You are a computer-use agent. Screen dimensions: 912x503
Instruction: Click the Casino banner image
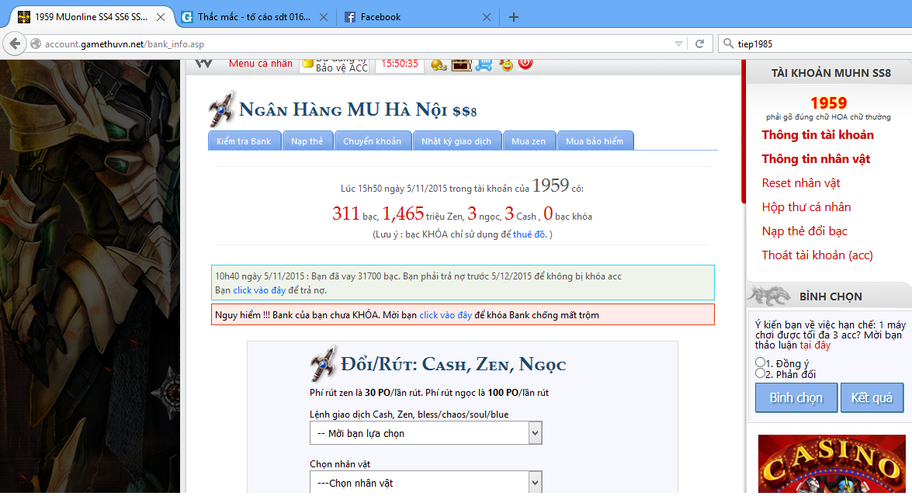[832, 464]
